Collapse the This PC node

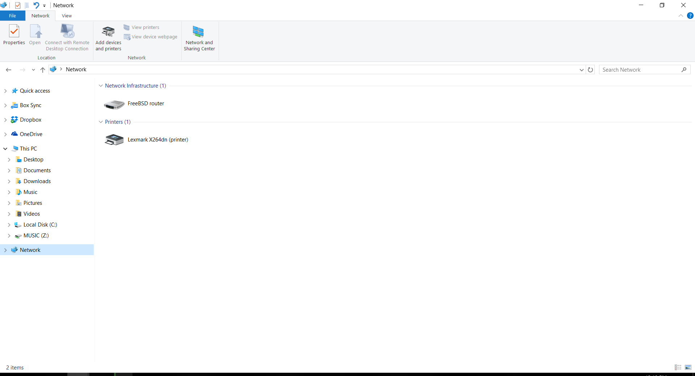pos(5,149)
